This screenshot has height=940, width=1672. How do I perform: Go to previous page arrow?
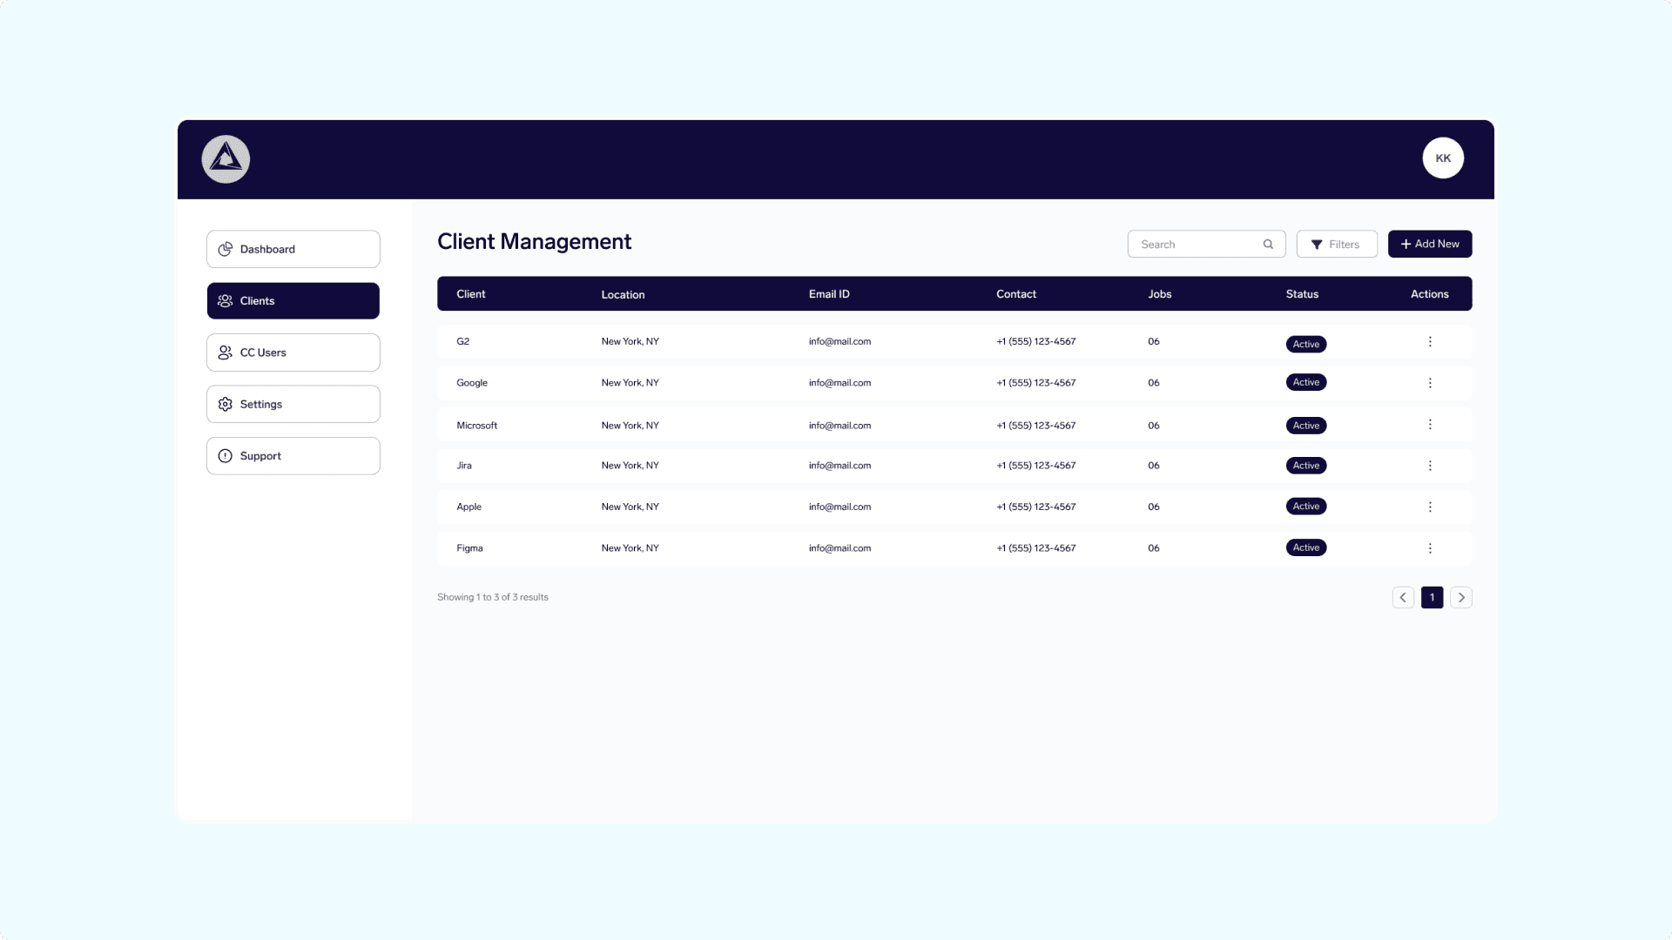click(x=1402, y=597)
